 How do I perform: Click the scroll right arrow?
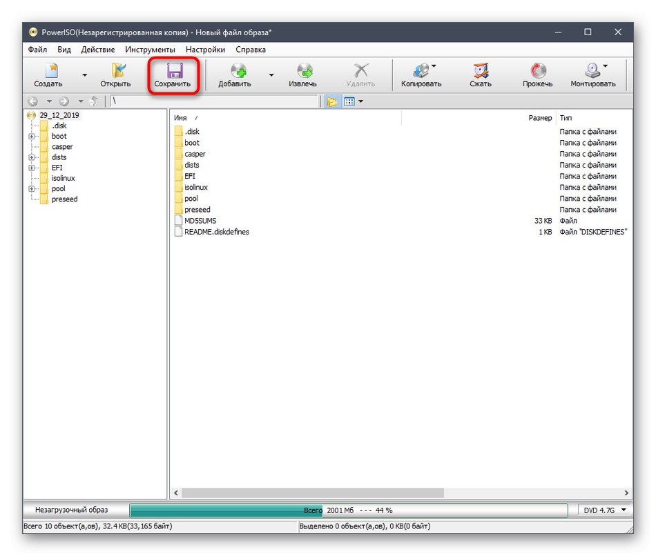point(626,493)
